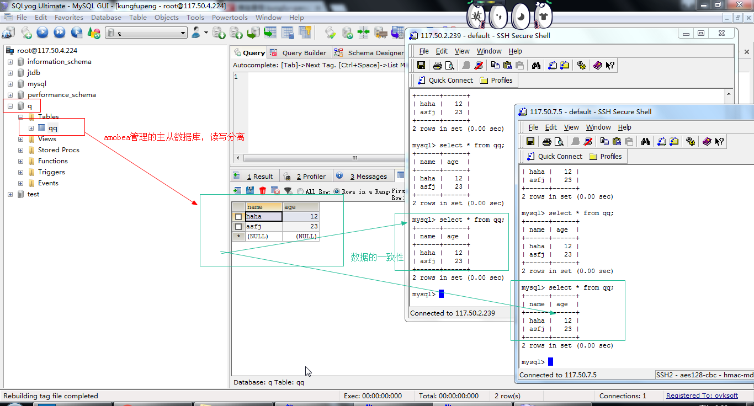This screenshot has height=406, width=754.
Task: Tick the checkbox for the asfj row
Action: click(238, 227)
